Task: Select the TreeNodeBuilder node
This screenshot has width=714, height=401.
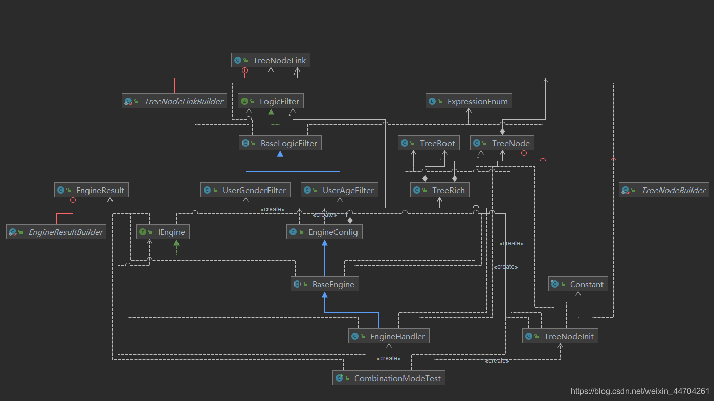Action: point(664,190)
